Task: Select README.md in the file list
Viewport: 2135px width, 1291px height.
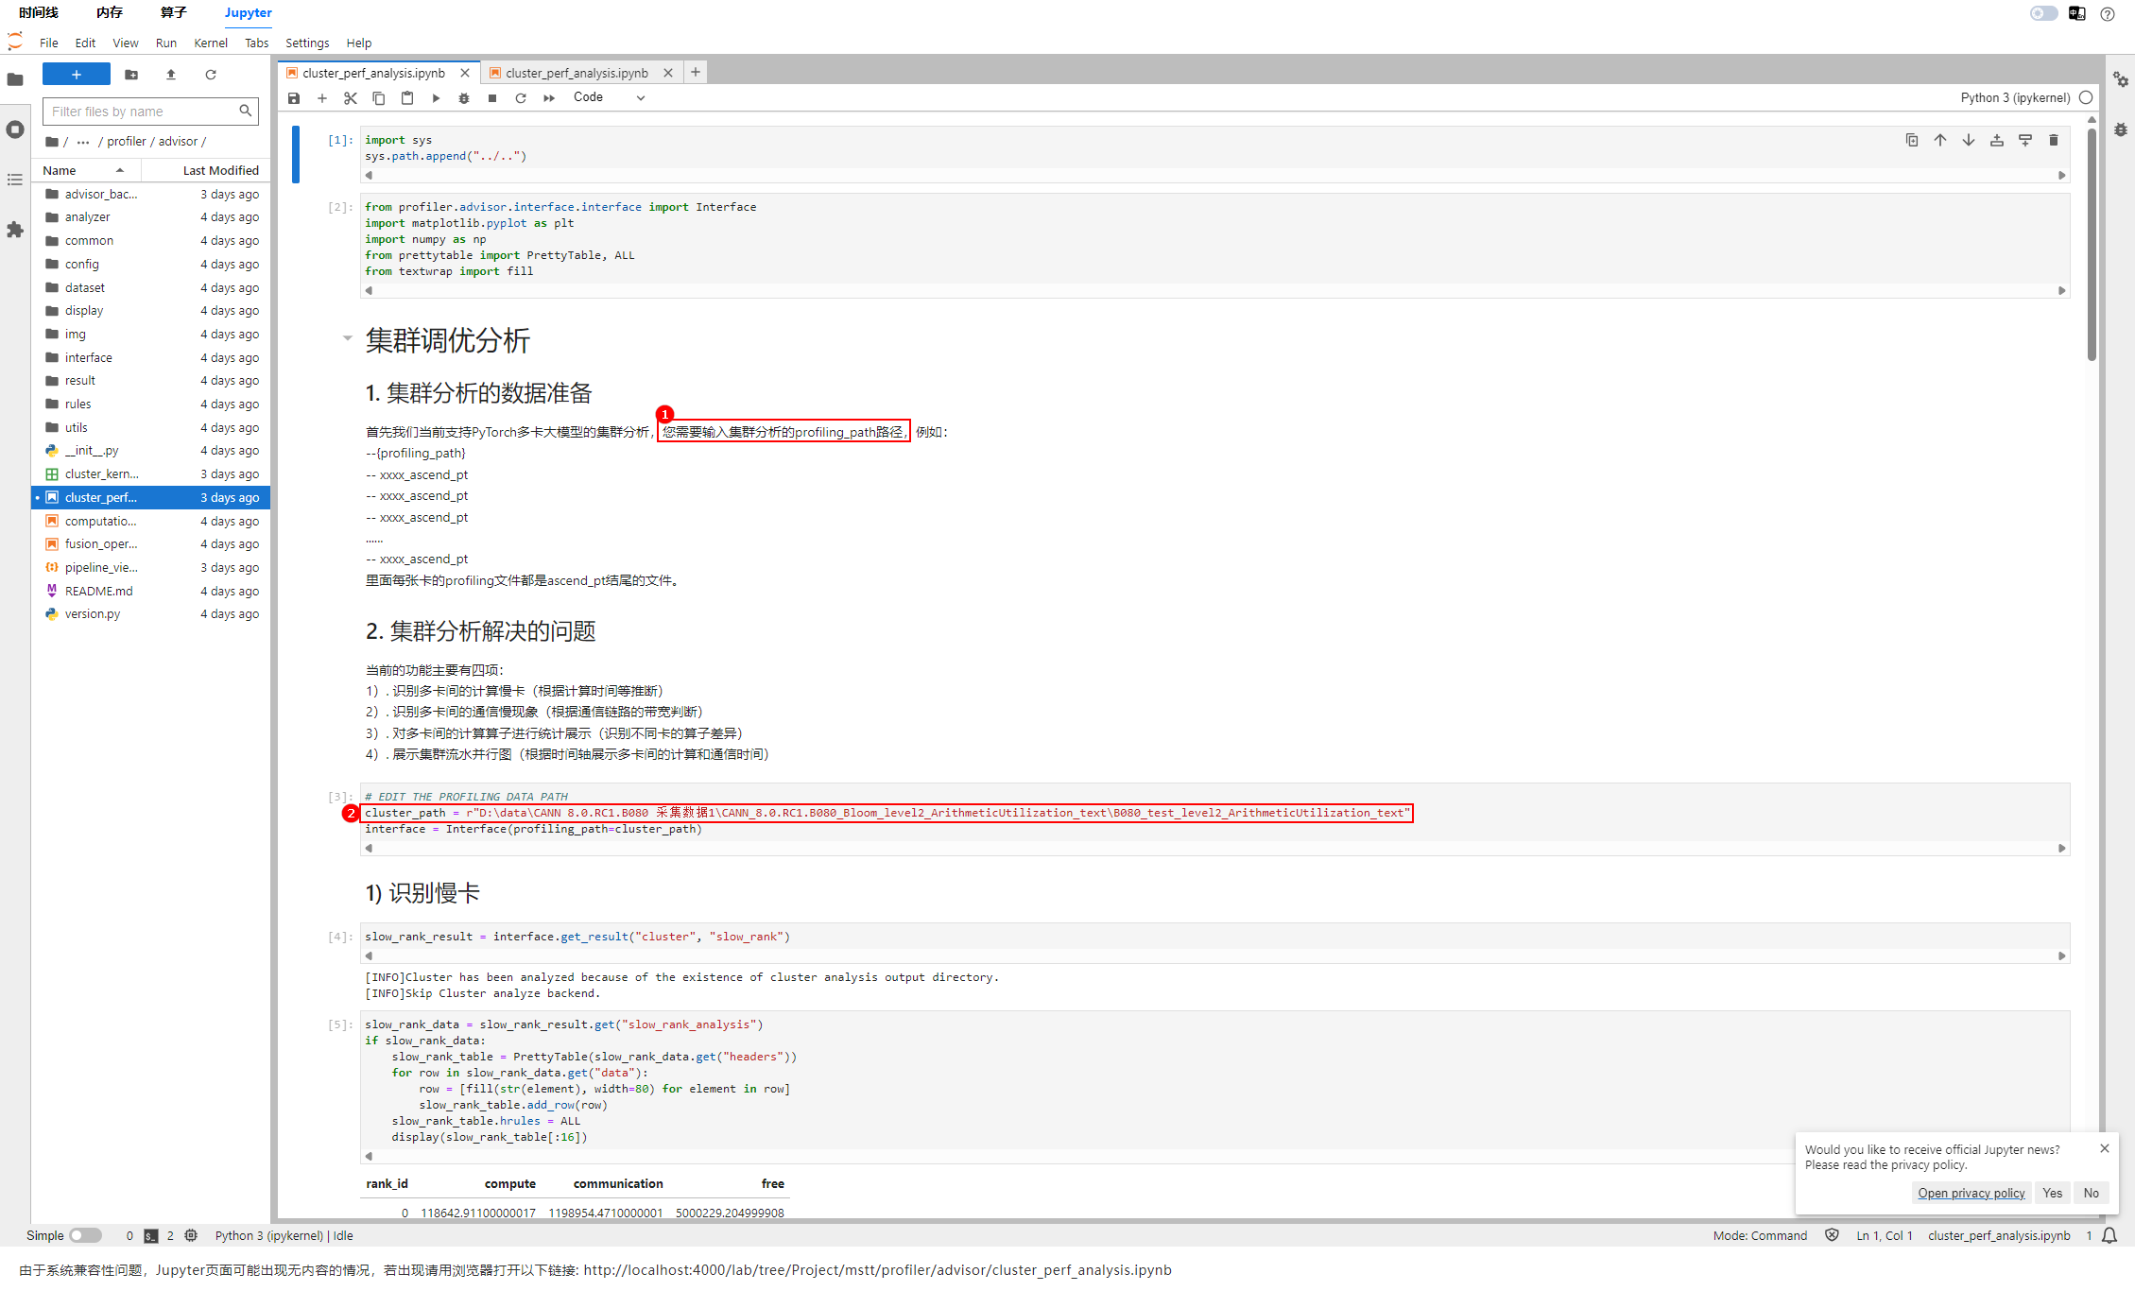Action: (x=151, y=592)
